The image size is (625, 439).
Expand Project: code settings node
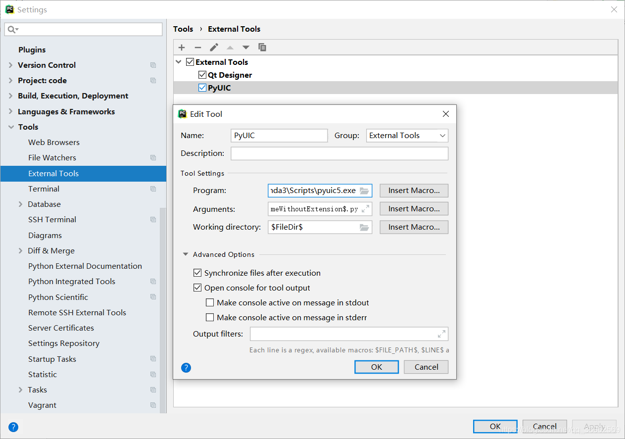[11, 81]
